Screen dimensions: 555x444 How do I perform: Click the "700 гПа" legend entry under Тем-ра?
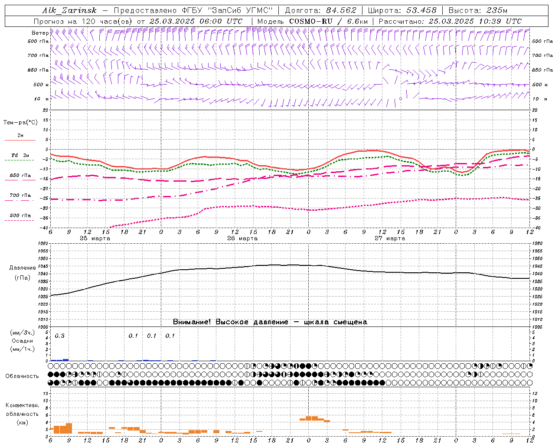click(20, 196)
